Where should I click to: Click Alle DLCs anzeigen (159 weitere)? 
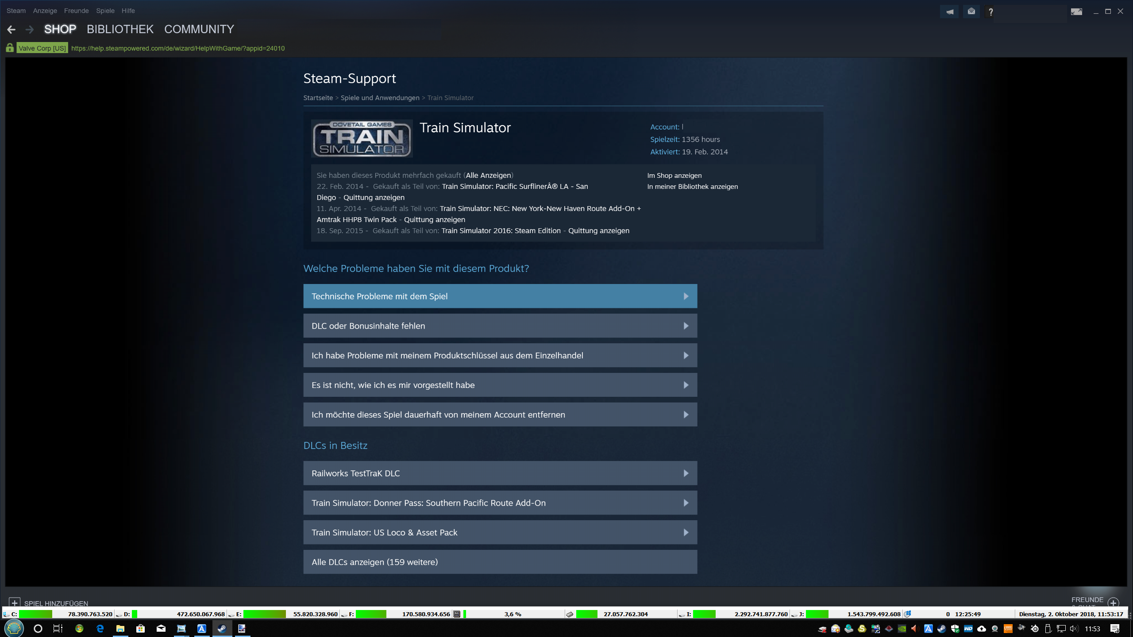click(500, 562)
